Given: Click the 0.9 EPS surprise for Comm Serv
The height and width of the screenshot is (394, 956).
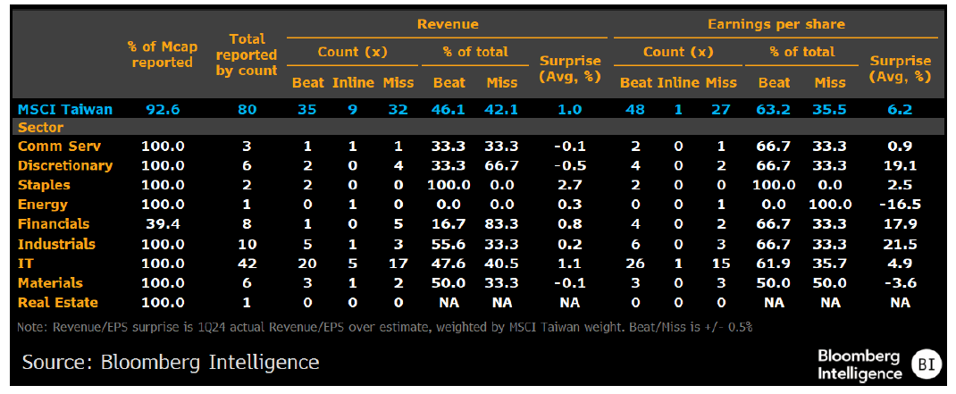Looking at the screenshot, I should [900, 147].
